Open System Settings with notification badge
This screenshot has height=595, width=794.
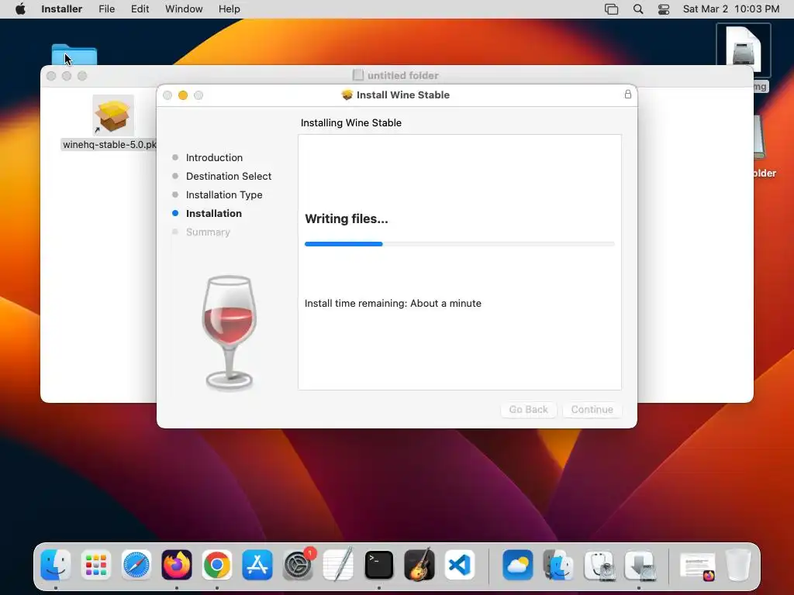[x=298, y=565]
